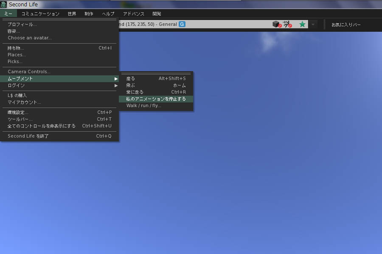Open the コミュニケーション menu
This screenshot has width=382, height=254.
tap(40, 14)
